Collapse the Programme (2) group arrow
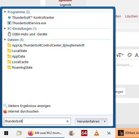 click(x=5, y=12)
